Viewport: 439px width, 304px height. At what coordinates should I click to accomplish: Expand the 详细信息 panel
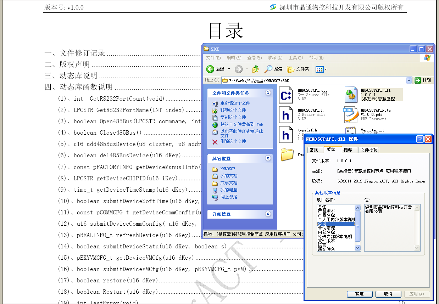pos(268,214)
